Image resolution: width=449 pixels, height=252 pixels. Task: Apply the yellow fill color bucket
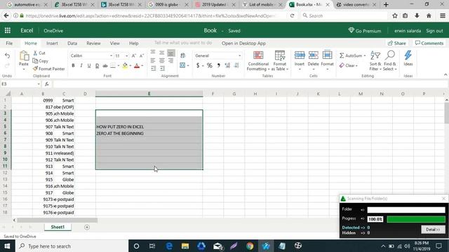pos(125,66)
